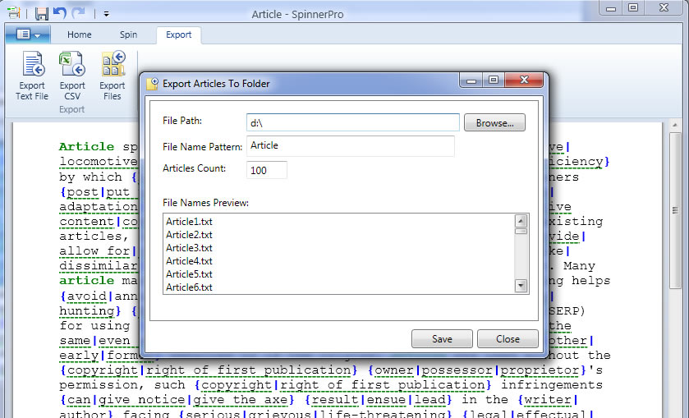
Task: Focus the File Name Pattern field
Action: point(350,146)
